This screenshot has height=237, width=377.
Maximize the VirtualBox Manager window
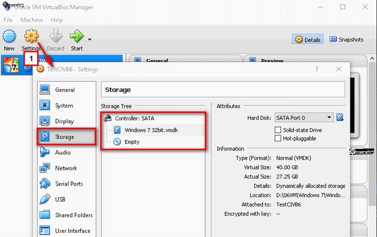click(343, 7)
